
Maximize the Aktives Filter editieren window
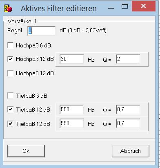(x=124, y=6)
